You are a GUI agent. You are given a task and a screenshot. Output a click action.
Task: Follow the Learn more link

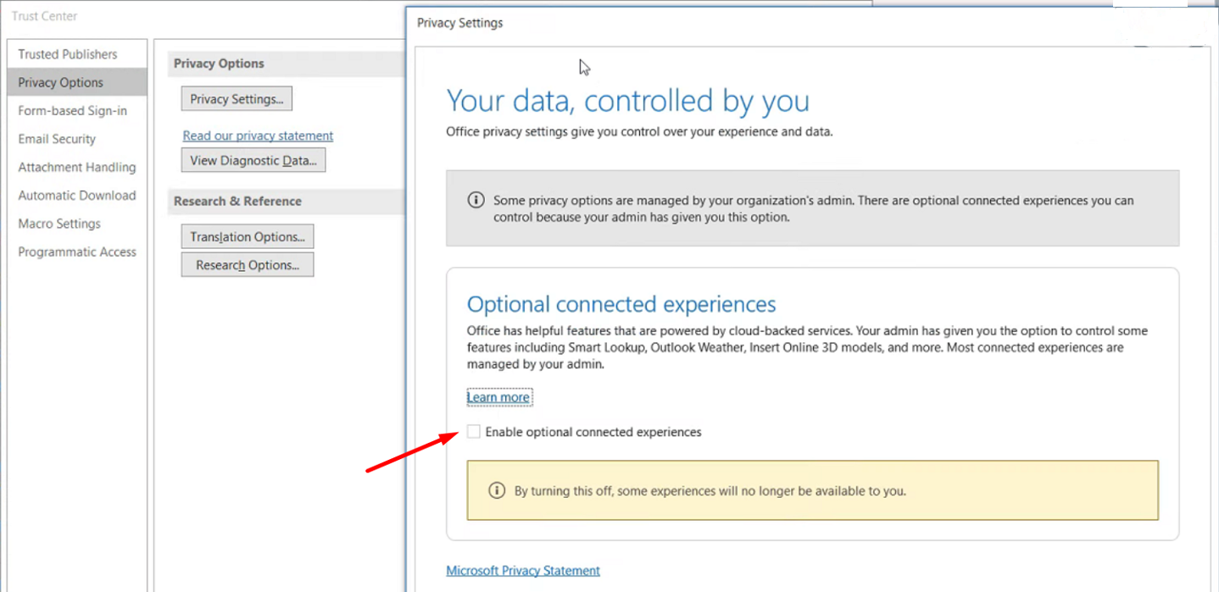(498, 397)
